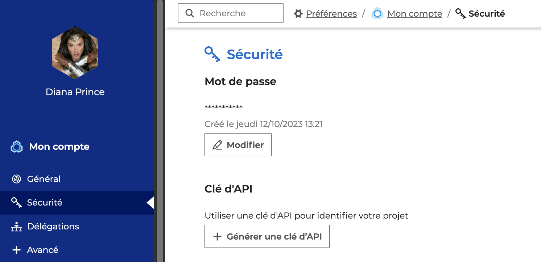
Task: Open the Avancé menu entry
Action: (43, 250)
